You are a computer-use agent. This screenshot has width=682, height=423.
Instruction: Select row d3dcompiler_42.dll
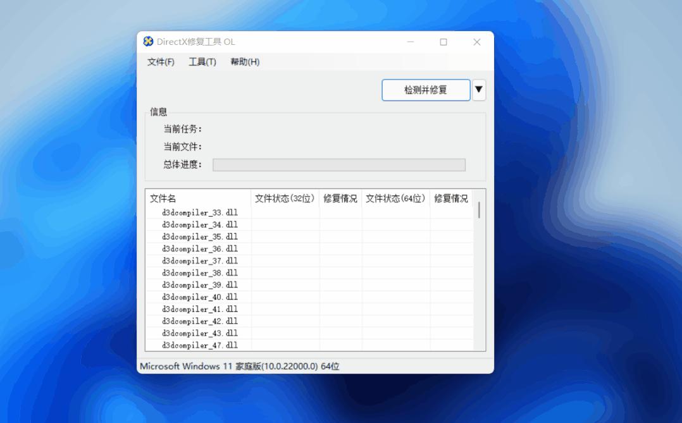click(x=309, y=321)
